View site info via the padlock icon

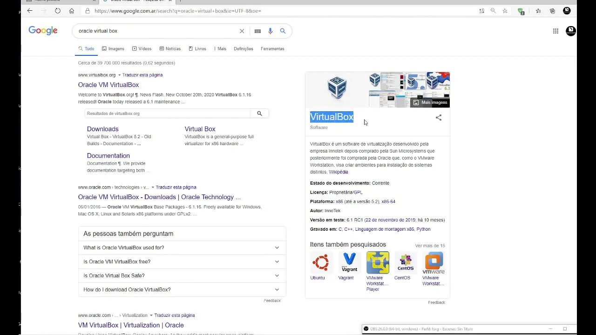(88, 11)
